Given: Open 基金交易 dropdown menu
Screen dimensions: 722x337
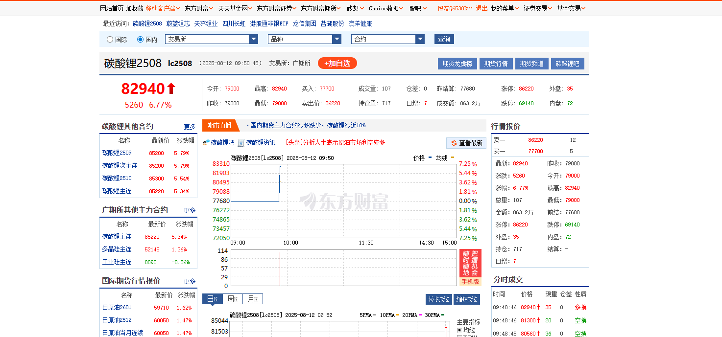Looking at the screenshot, I should click(x=571, y=8).
